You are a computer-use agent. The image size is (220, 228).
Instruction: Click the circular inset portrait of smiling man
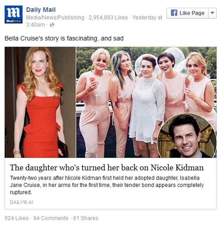pyautogui.click(x=187, y=136)
